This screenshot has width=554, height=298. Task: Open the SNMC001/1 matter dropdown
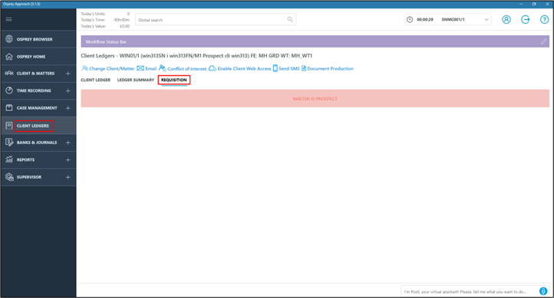click(x=486, y=19)
